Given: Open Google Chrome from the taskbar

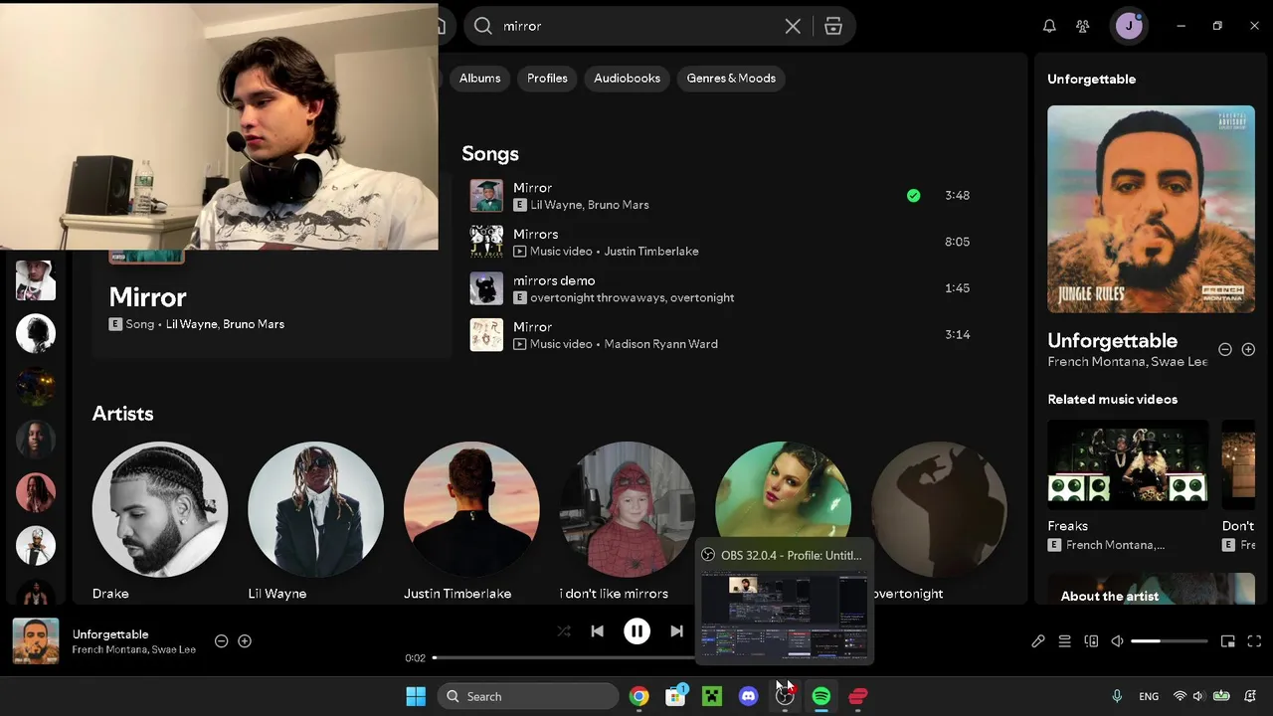Looking at the screenshot, I should [638, 696].
